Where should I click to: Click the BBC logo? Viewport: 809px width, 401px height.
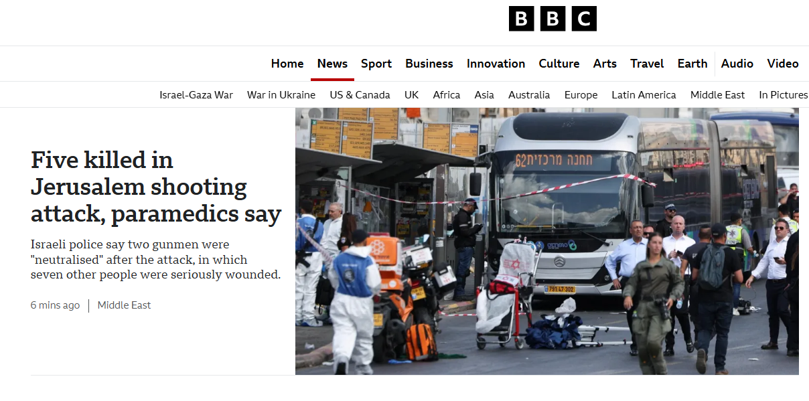[x=553, y=19]
